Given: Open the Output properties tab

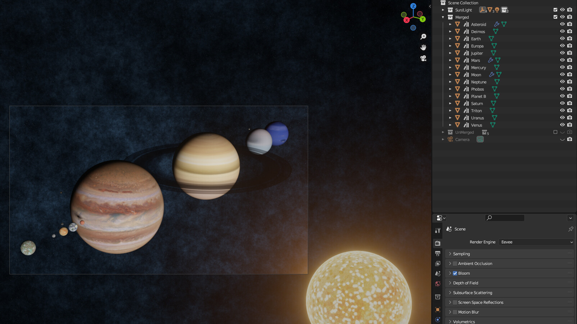Looking at the screenshot, I should (438, 254).
